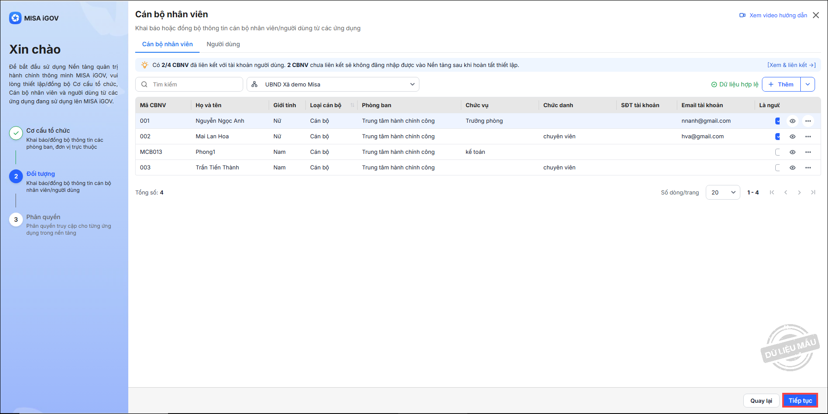Click the Chức danh column header
The width and height of the screenshot is (828, 414).
[x=558, y=105]
